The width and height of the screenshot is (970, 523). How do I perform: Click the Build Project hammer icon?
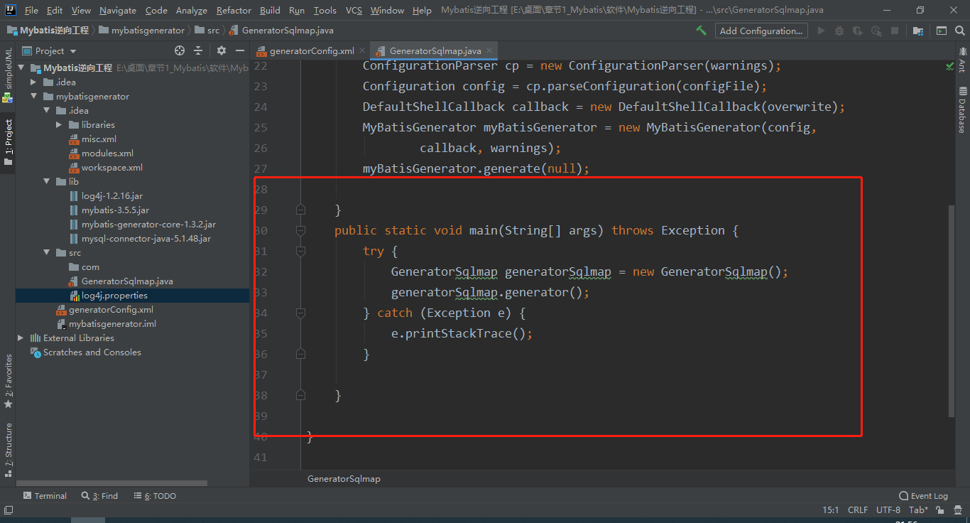point(701,31)
